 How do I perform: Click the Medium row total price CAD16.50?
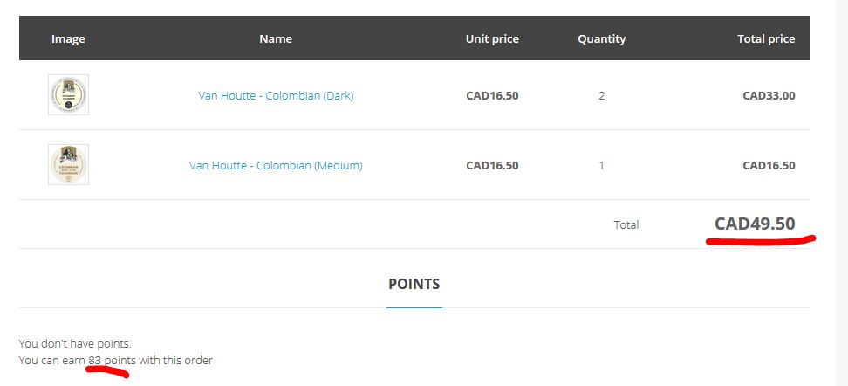tap(768, 165)
